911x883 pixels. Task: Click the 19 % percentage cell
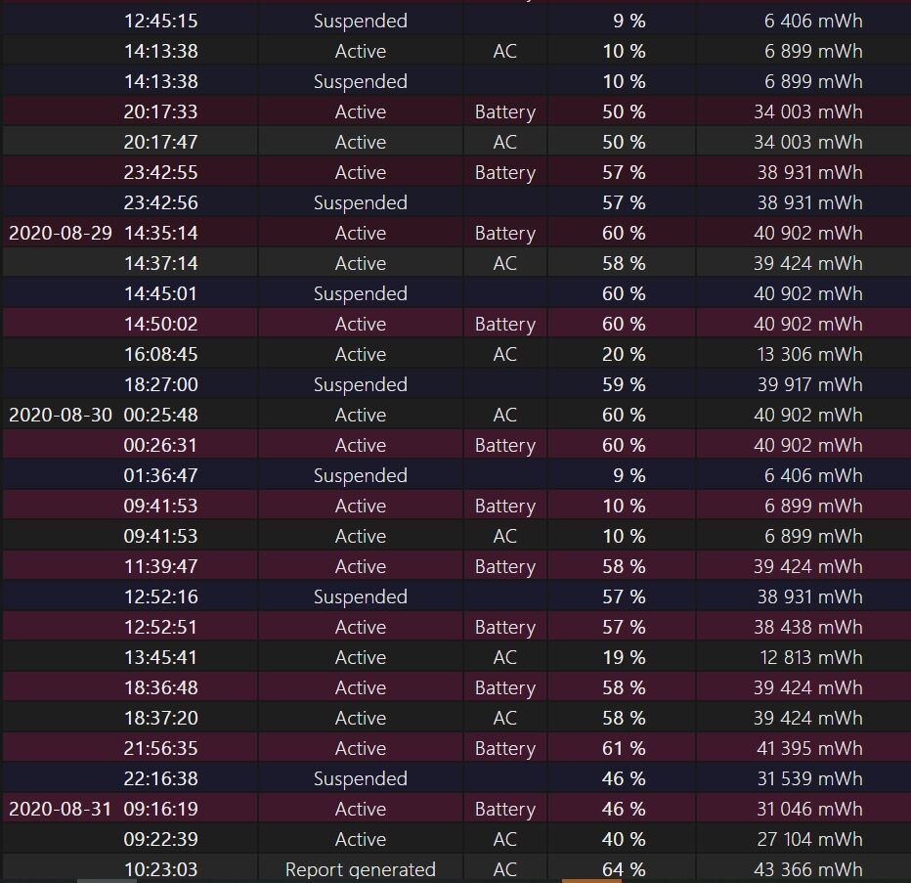[x=624, y=657]
